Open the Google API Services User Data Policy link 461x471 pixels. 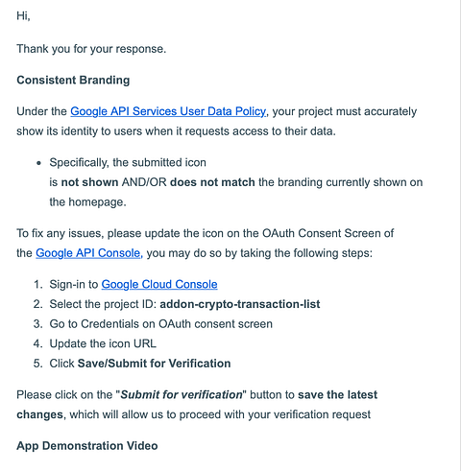pos(168,111)
